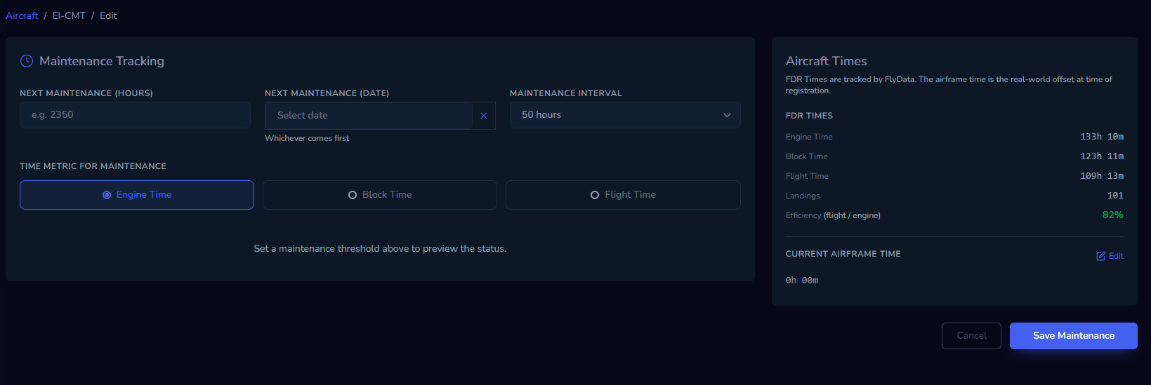Select the Engine Time metric option

coord(137,195)
